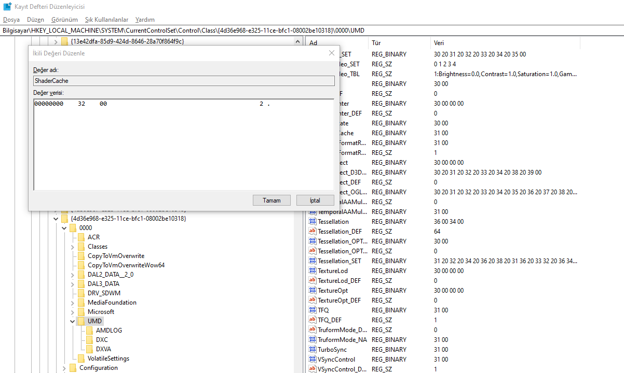Select the Classes key label
The width and height of the screenshot is (624, 373).
pyautogui.click(x=98, y=247)
